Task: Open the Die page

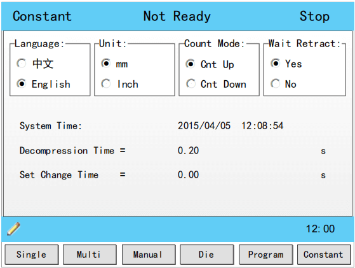Action: pos(207,255)
